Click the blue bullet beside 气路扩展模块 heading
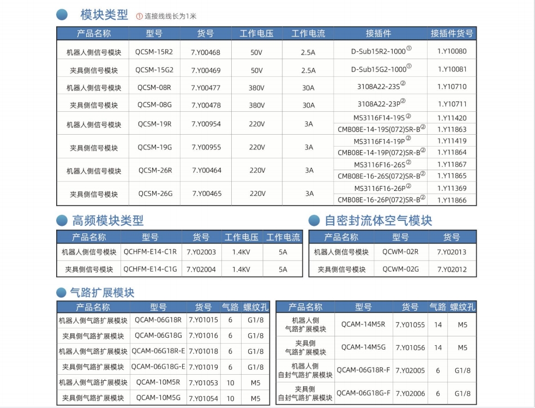Image resolution: width=535 pixels, height=408 pixels. pyautogui.click(x=62, y=293)
